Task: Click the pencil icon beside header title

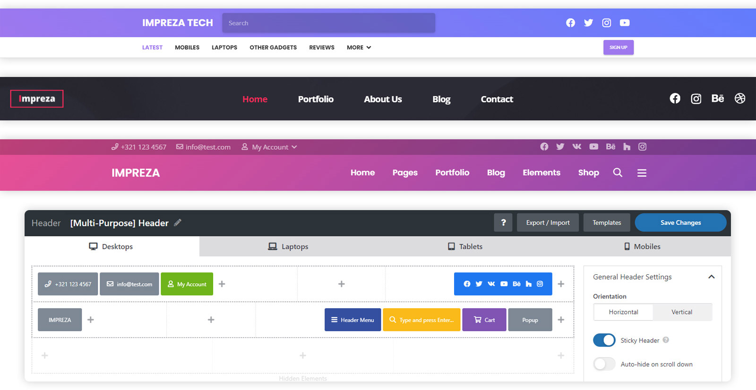Action: coord(178,222)
